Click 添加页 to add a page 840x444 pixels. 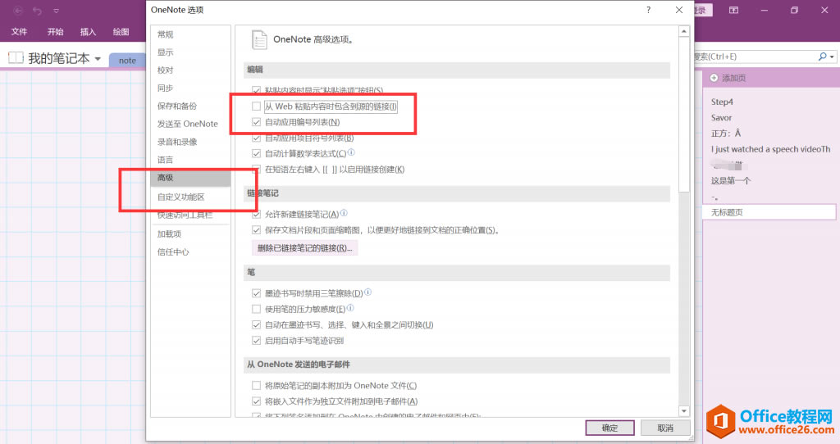pos(733,78)
